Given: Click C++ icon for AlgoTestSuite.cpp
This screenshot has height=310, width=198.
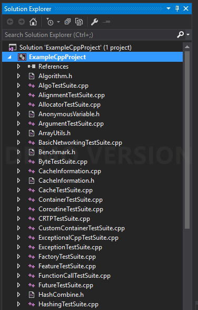Looking at the screenshot, I should pyautogui.click(x=32, y=86).
